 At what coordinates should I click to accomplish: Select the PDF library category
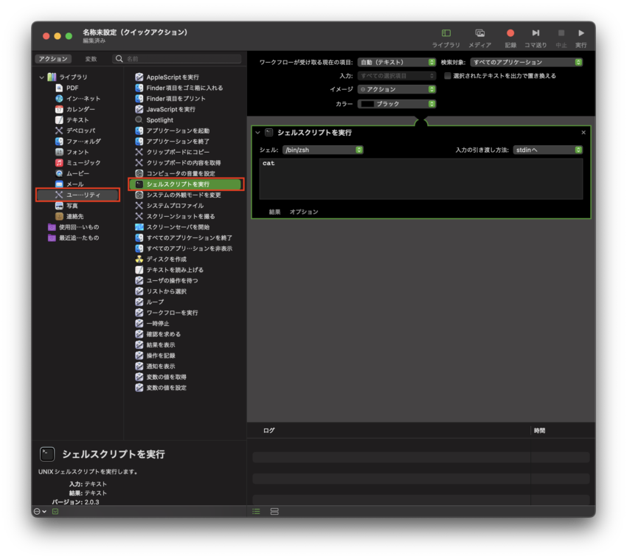[x=72, y=88]
